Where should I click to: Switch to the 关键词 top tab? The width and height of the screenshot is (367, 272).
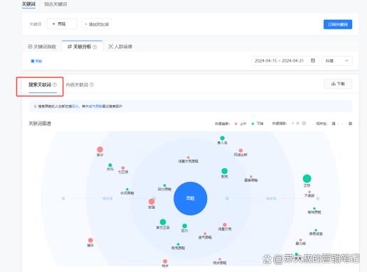[x=28, y=4]
